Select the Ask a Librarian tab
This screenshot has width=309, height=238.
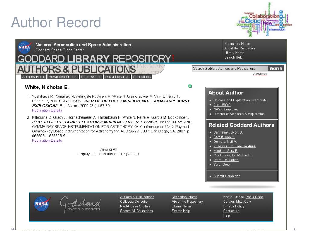[117, 77]
